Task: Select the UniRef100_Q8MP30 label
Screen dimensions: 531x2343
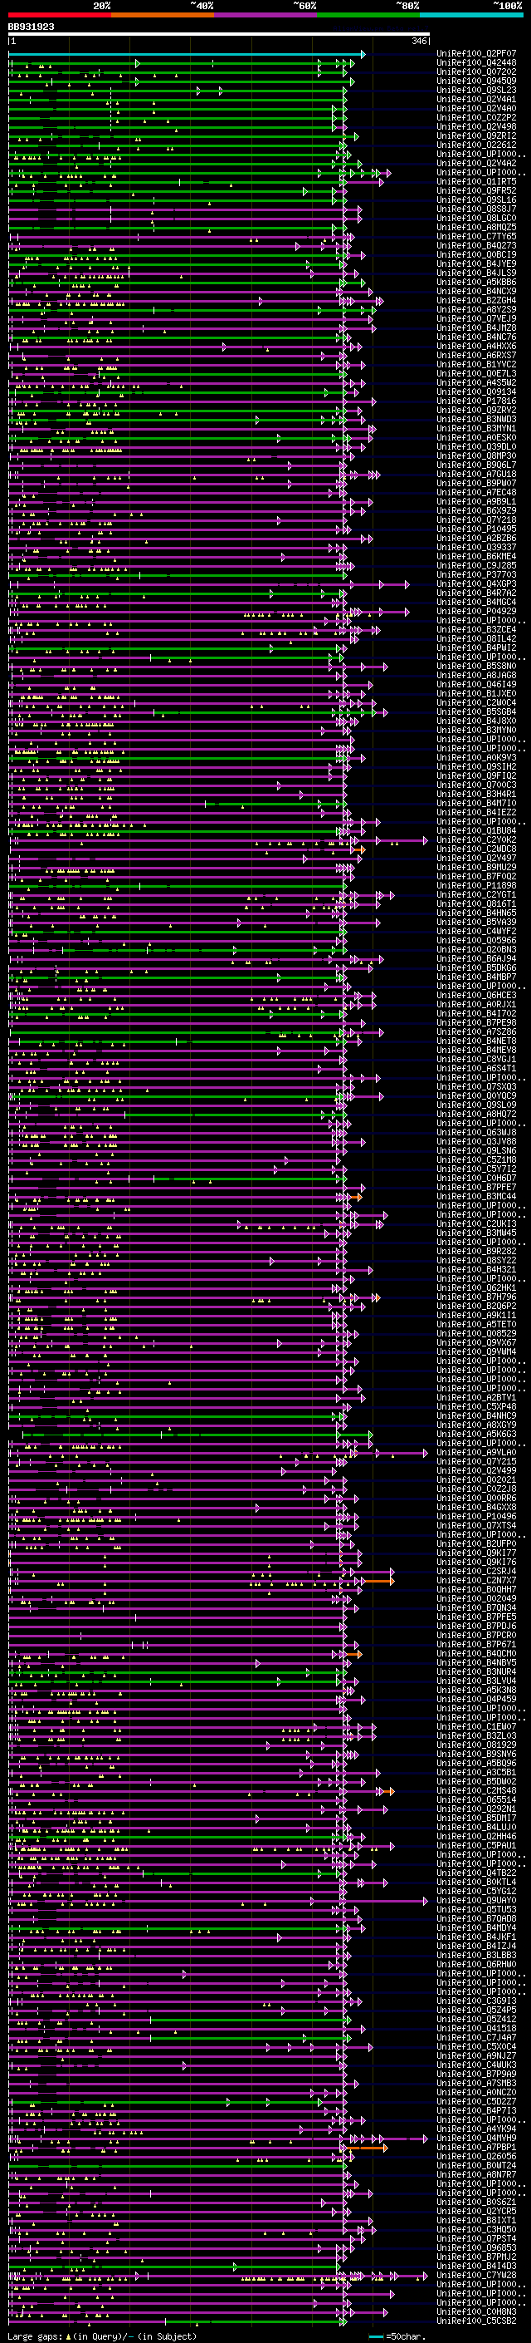Action: pos(476,455)
